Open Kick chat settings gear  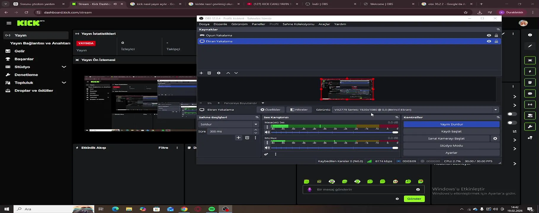click(397, 199)
